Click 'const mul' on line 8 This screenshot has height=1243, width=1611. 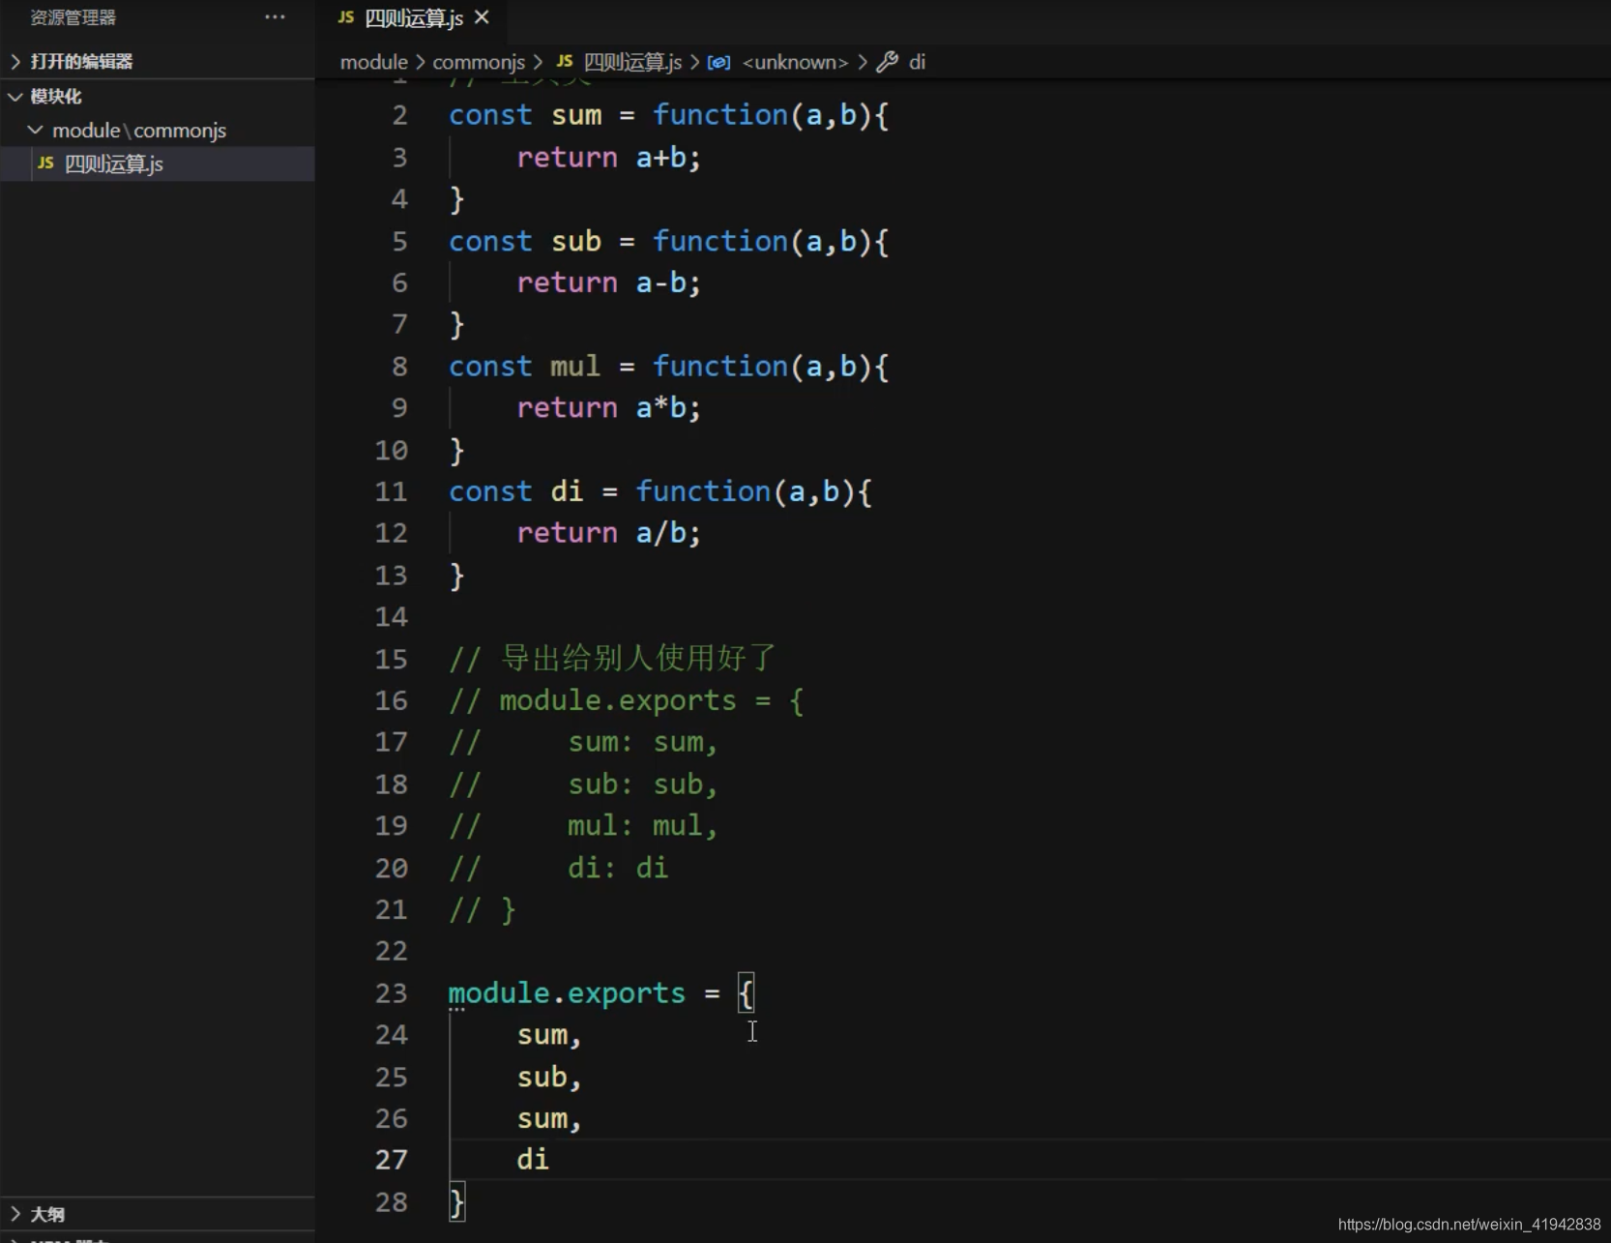coord(525,367)
